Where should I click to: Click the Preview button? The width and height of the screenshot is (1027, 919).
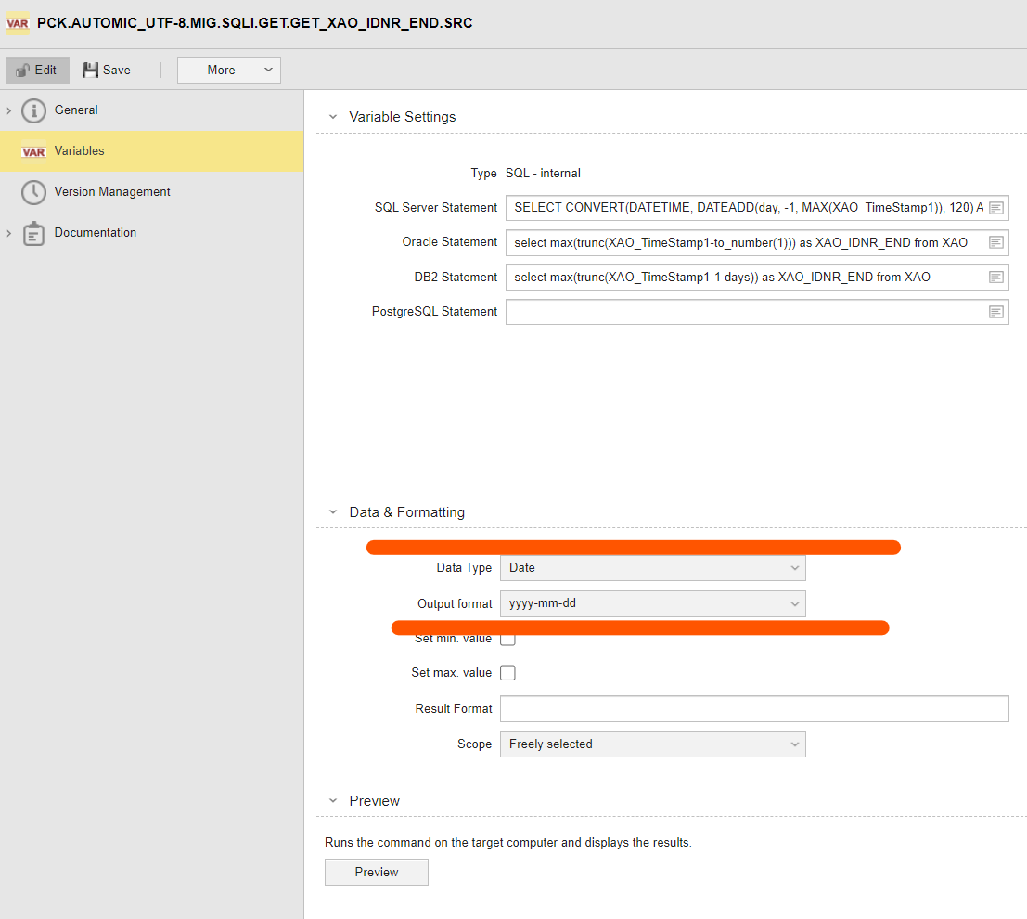click(x=376, y=873)
